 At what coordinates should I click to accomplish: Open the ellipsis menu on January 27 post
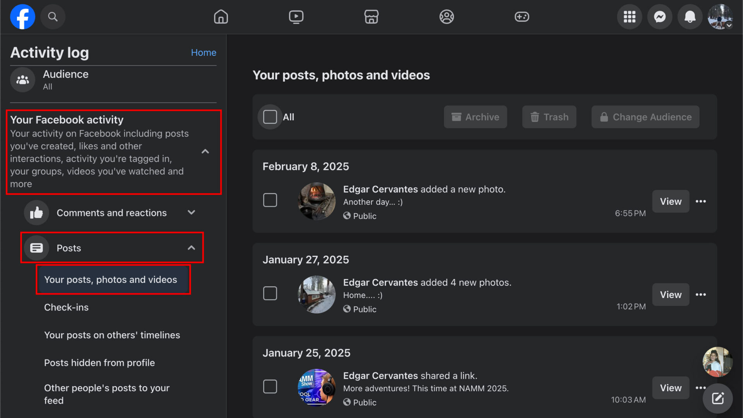click(701, 295)
